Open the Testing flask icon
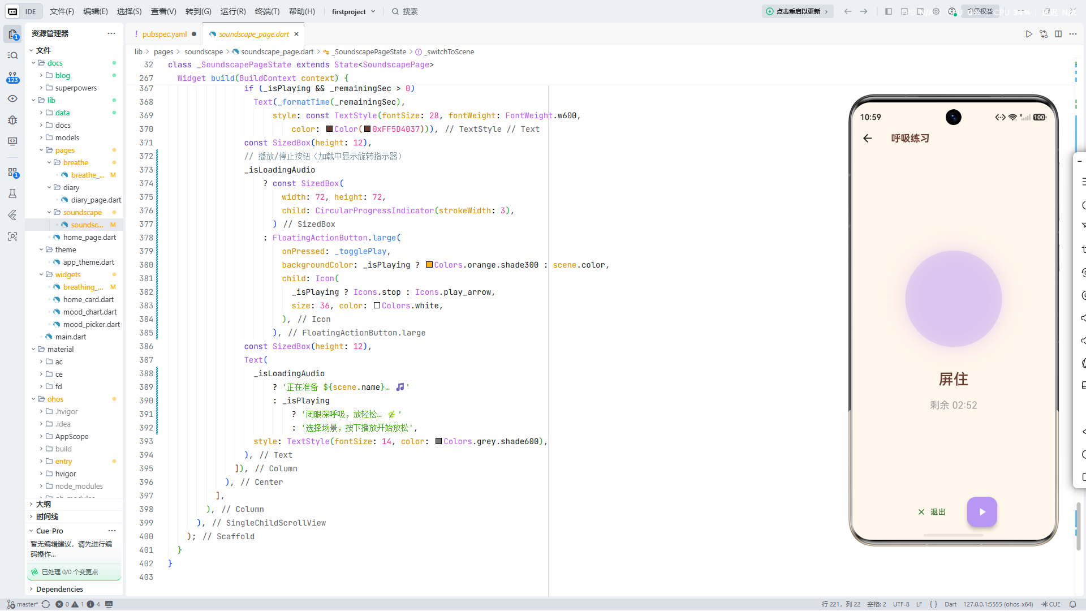 pyautogui.click(x=12, y=193)
